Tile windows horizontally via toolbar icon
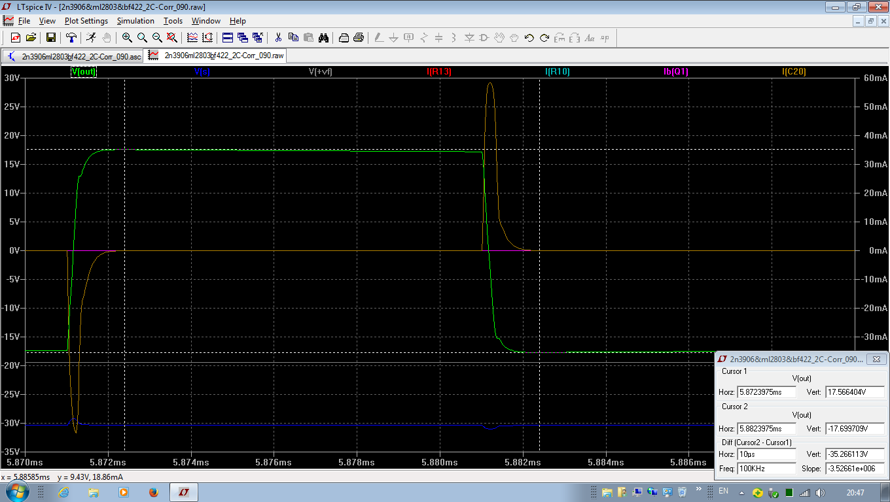Viewport: 890px width, 502px height. (x=228, y=38)
